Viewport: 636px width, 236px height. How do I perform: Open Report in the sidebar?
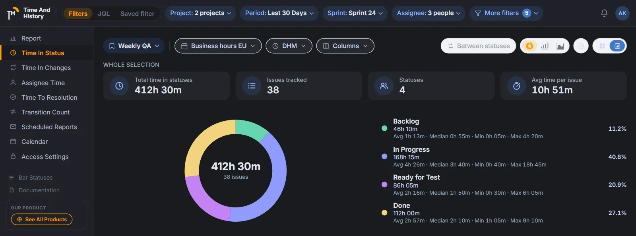tap(47, 38)
